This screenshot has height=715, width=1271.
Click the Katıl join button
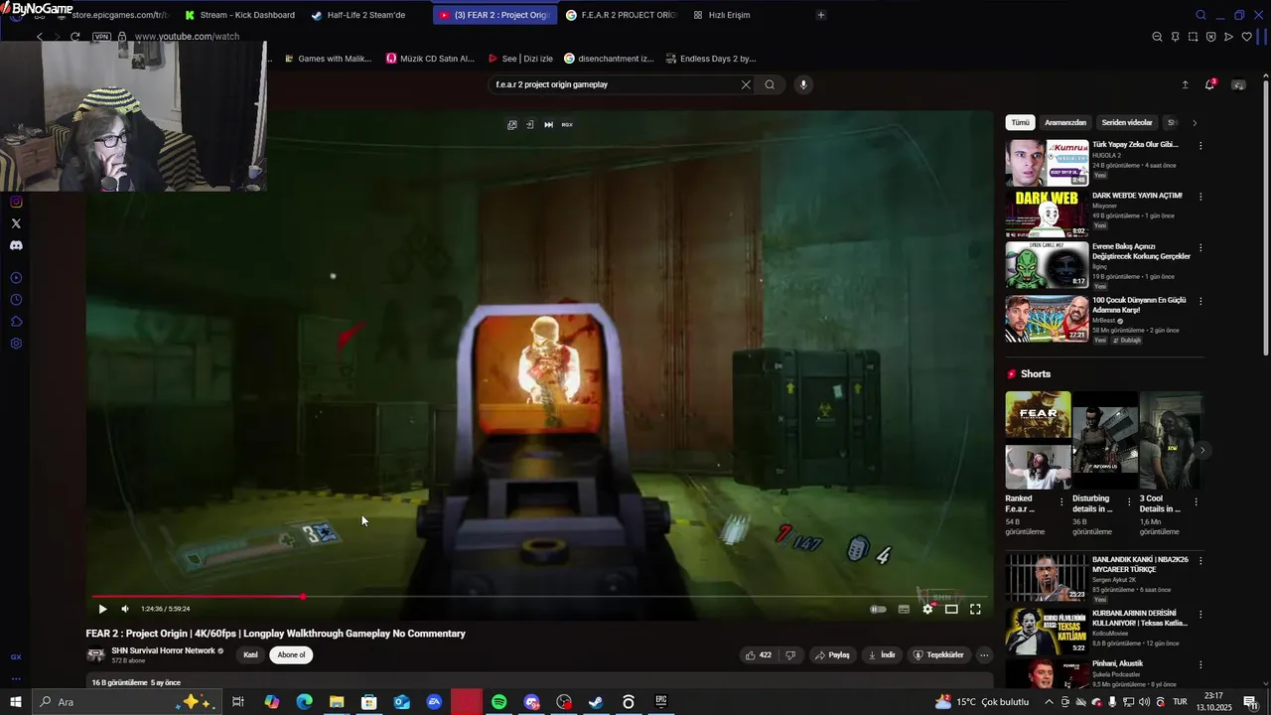pos(251,654)
